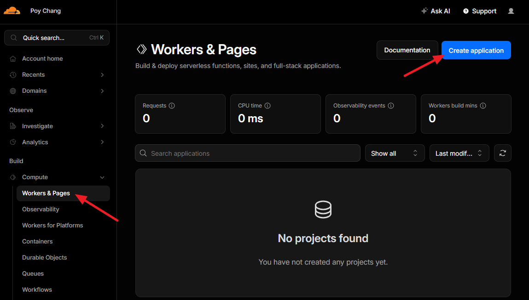
Task: Select Workers & Pages in sidebar
Action: point(63,193)
